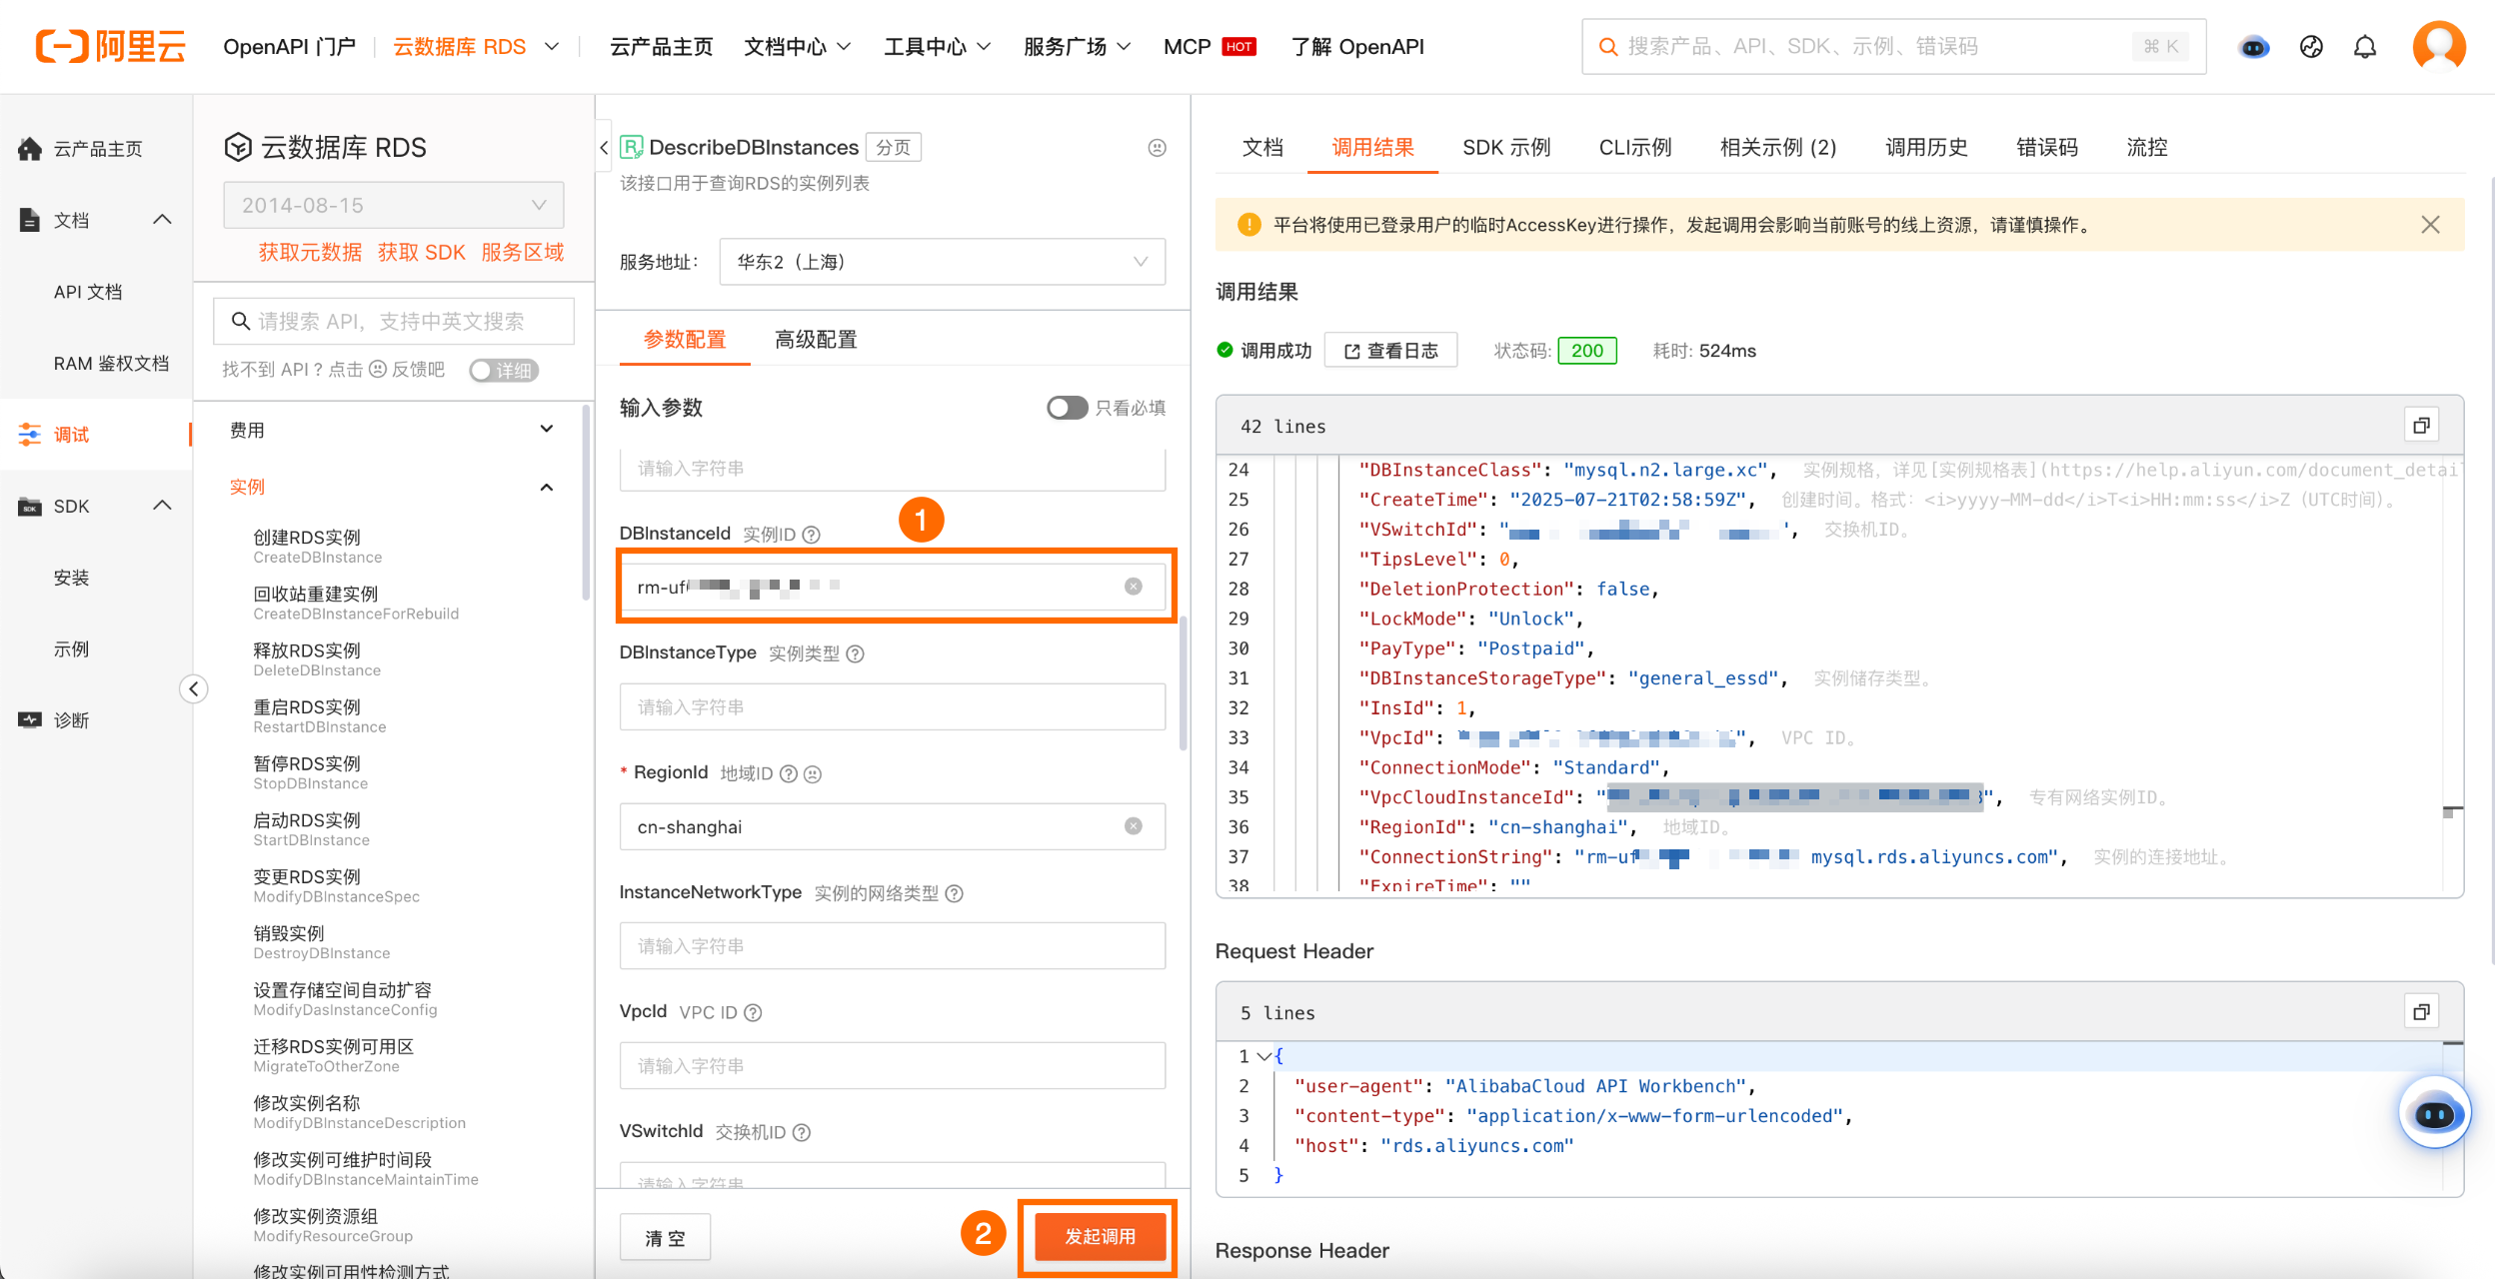The image size is (2495, 1279).
Task: Click the help icon beside InstanceNetworkType
Action: [x=955, y=893]
